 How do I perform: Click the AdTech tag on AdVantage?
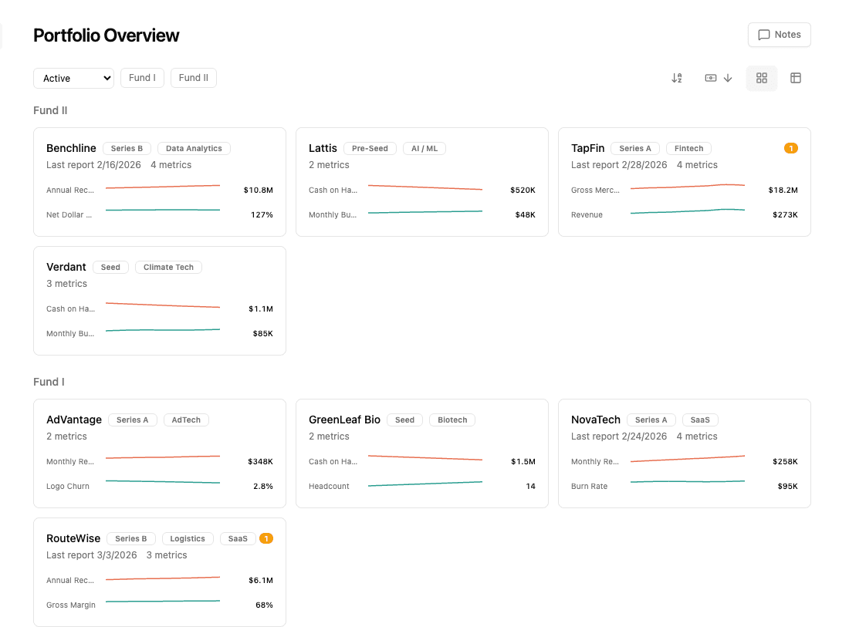coord(186,420)
